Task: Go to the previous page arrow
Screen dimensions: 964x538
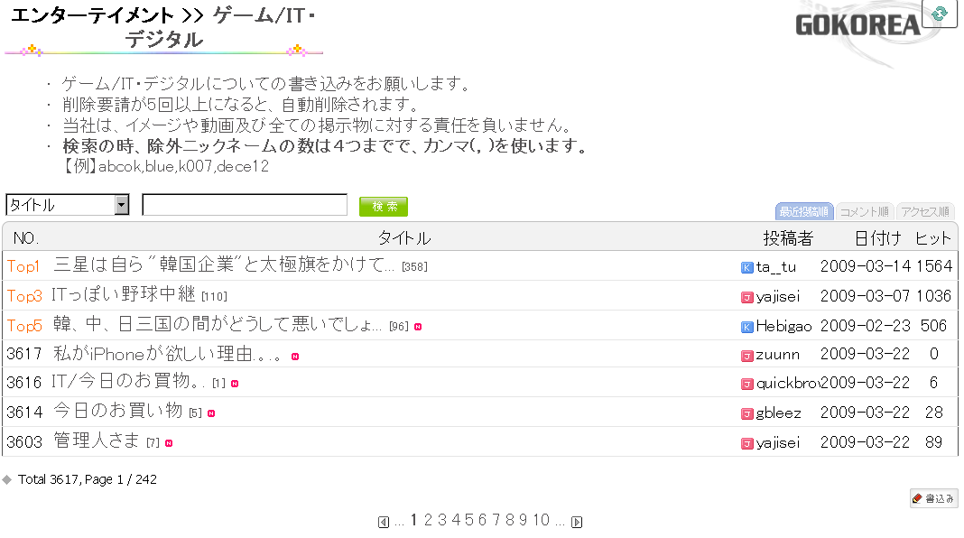Action: tap(384, 522)
